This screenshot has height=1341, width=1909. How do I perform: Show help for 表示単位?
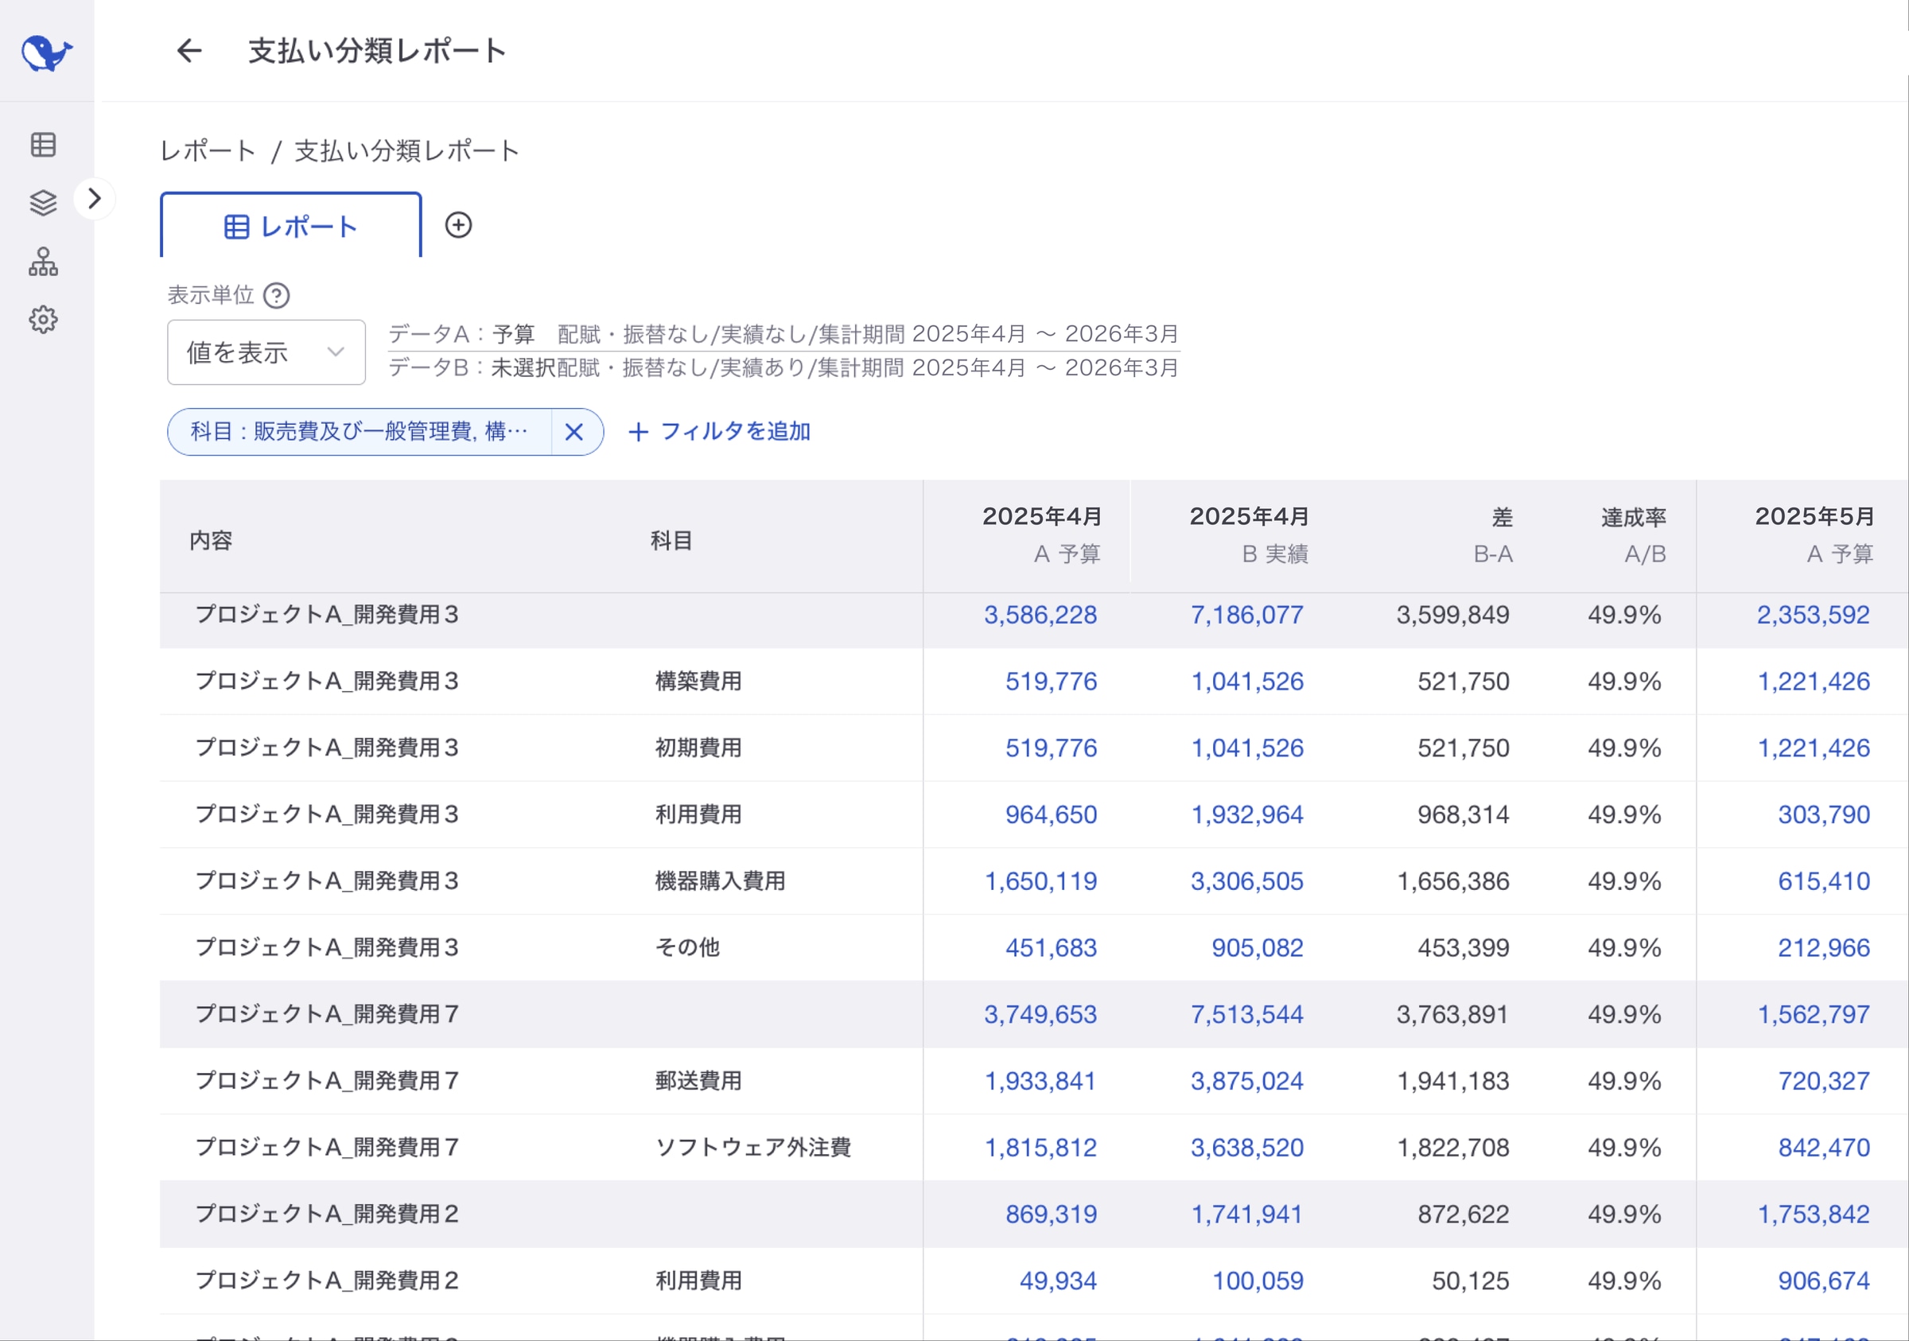pyautogui.click(x=276, y=295)
